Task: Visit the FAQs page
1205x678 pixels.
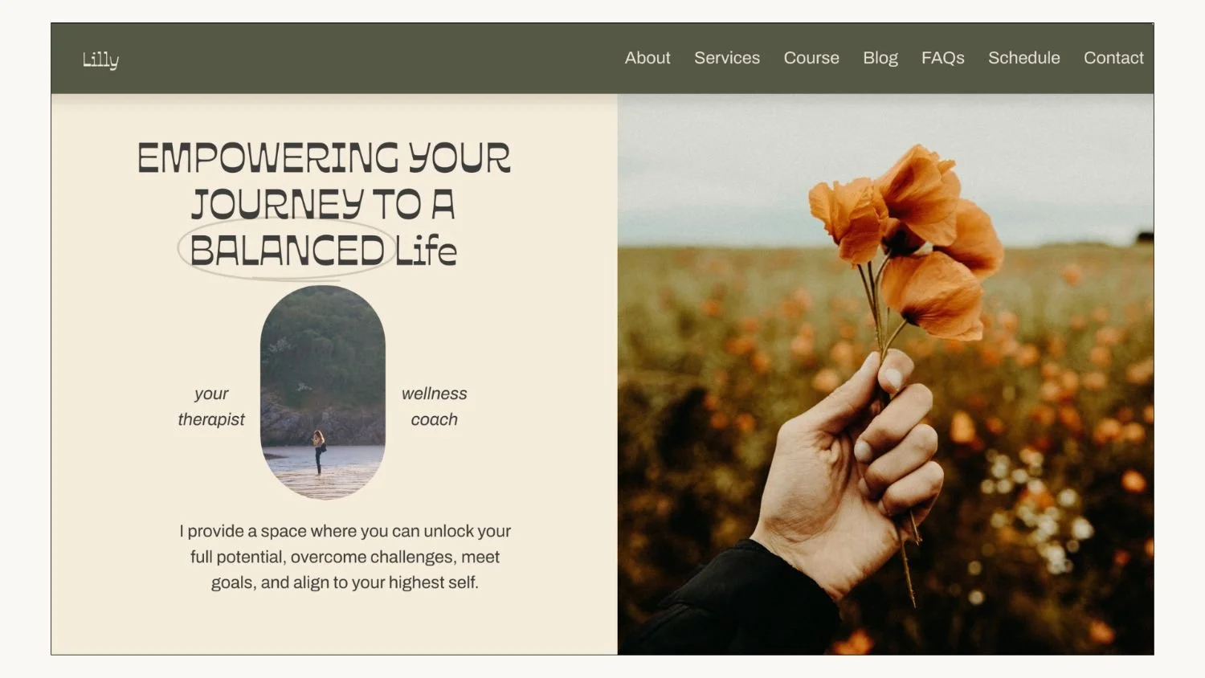Action: pyautogui.click(x=942, y=58)
